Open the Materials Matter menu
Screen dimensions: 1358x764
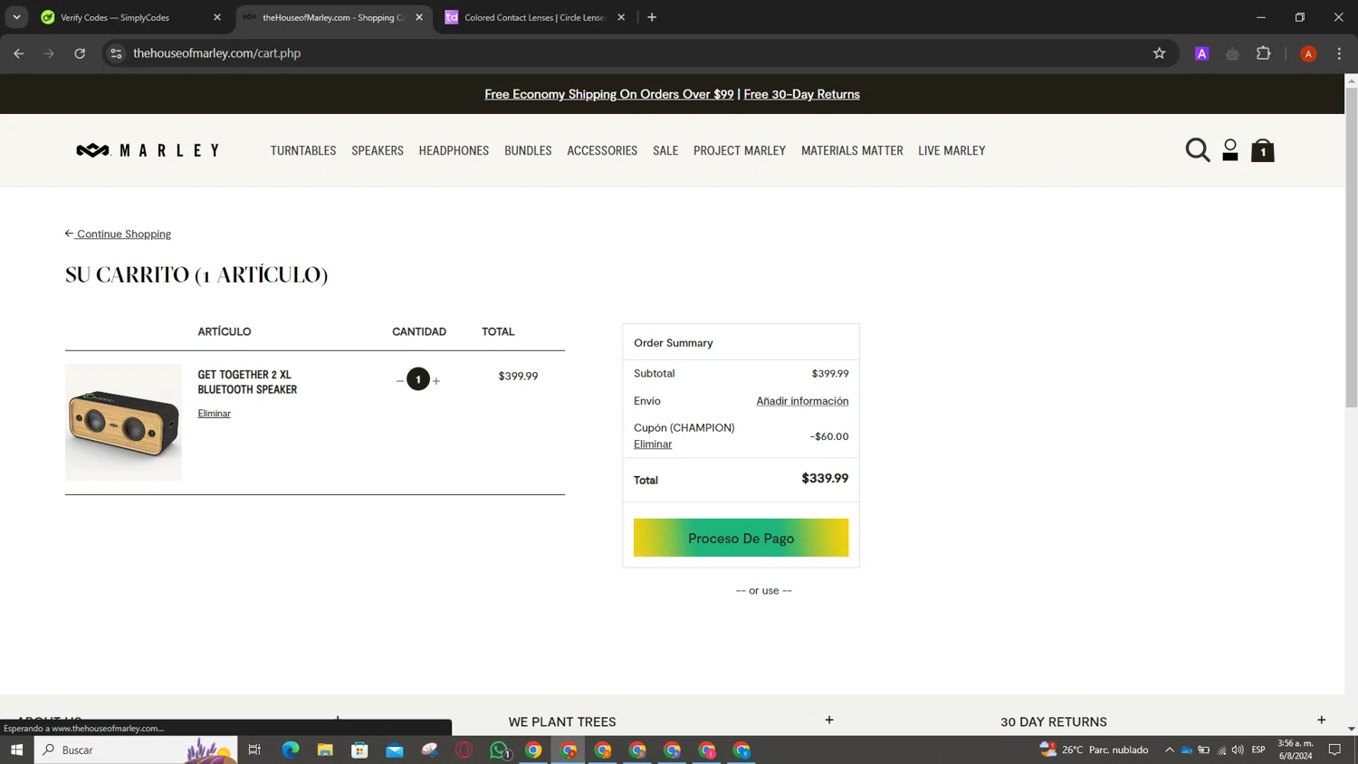coord(852,151)
